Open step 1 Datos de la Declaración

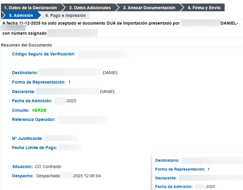pyautogui.click(x=30, y=8)
